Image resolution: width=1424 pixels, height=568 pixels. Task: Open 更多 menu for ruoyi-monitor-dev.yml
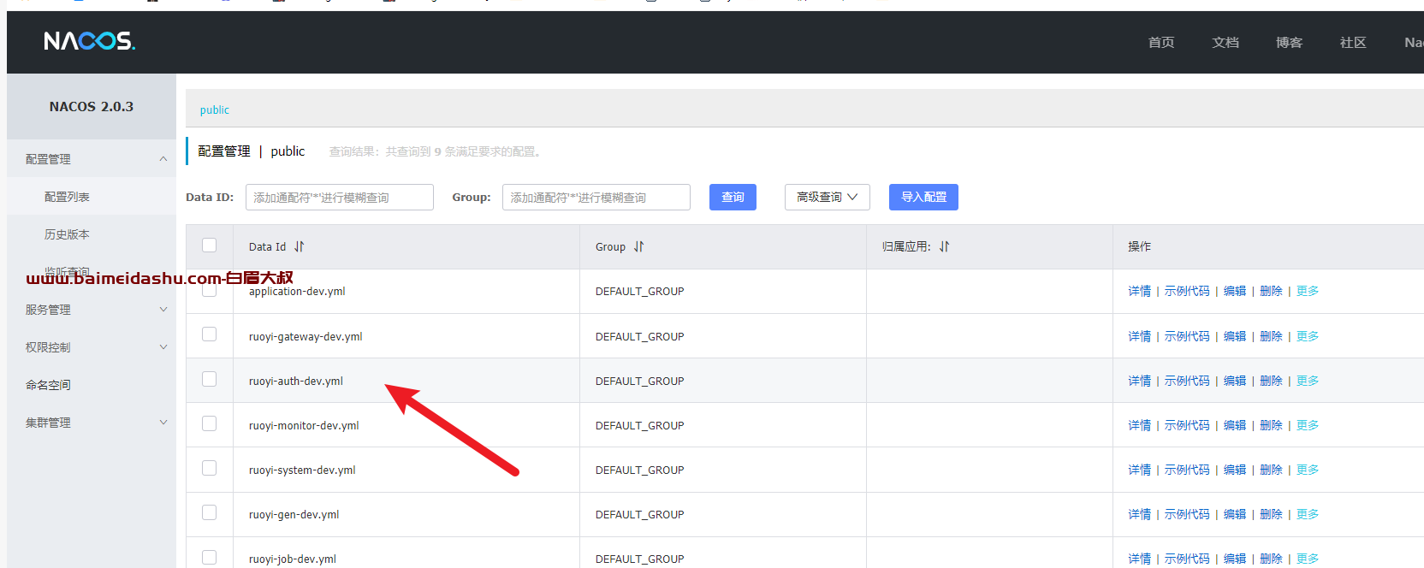tap(1308, 425)
